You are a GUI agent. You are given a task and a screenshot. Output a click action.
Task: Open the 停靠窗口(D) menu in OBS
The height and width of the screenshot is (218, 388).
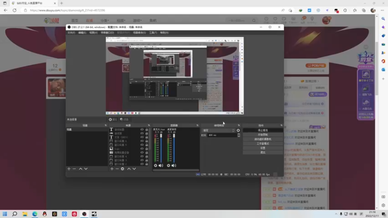click(107, 32)
